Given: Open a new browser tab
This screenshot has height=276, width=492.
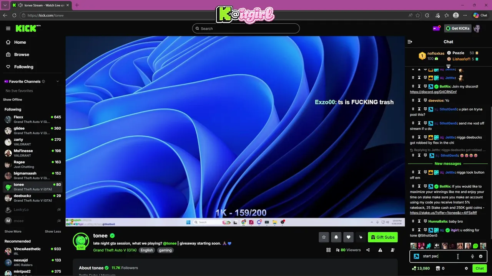Looking at the screenshot, I should [76, 5].
